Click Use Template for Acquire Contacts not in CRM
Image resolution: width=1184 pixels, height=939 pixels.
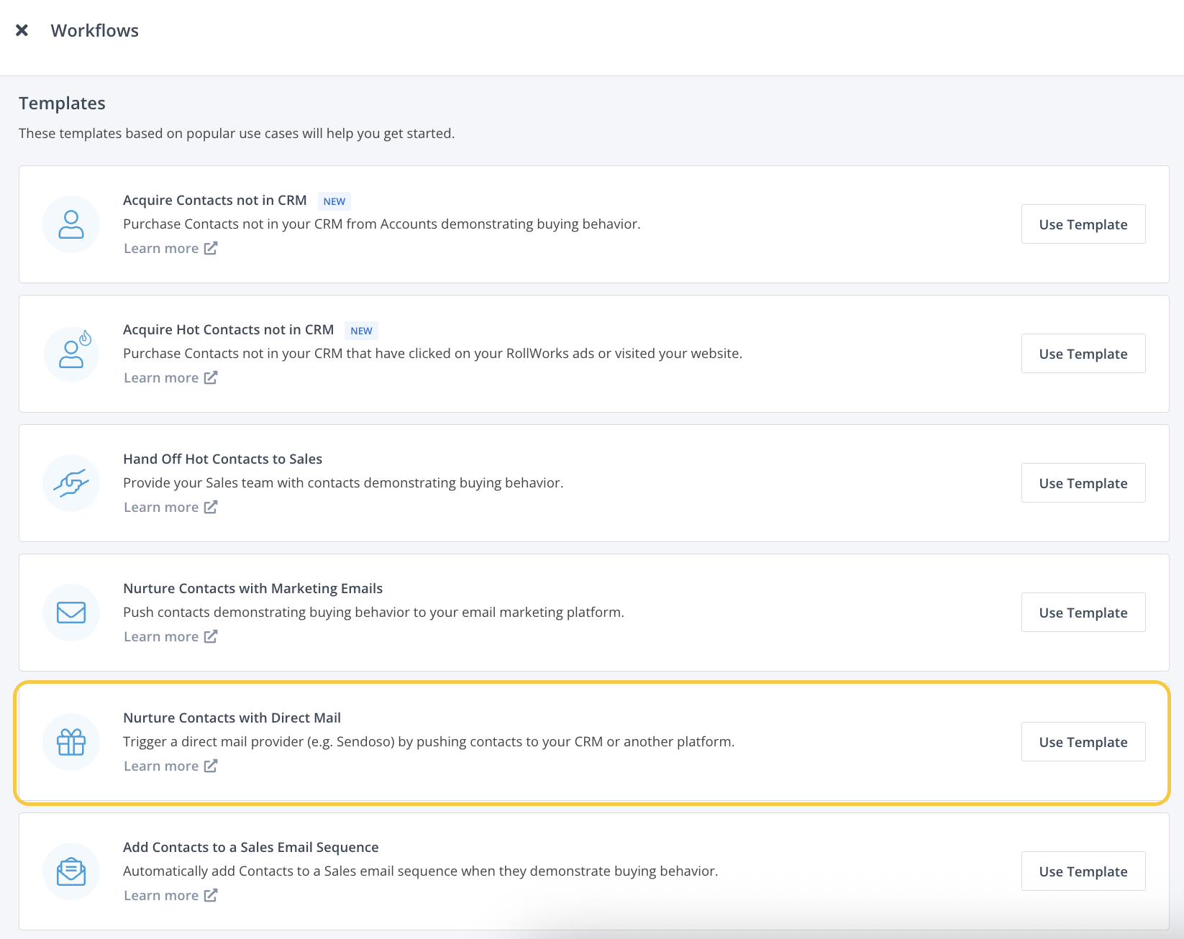coord(1083,224)
